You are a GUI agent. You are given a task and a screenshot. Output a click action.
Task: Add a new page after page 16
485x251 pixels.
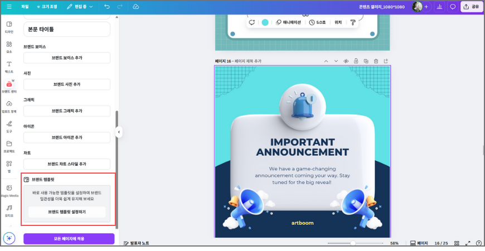tap(386, 61)
